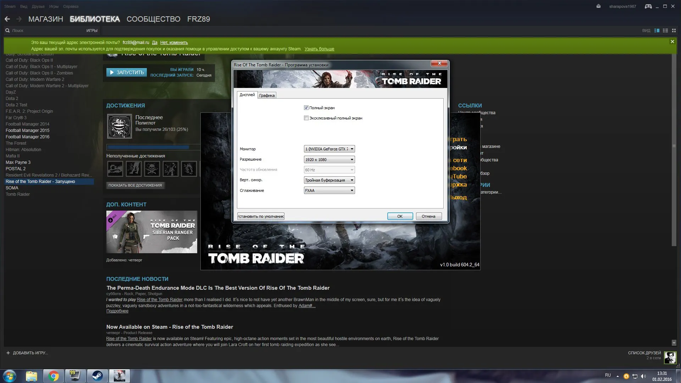681x383 pixels.
Task: Open the ИГРЫ library filter dropdown
Action: 92,30
